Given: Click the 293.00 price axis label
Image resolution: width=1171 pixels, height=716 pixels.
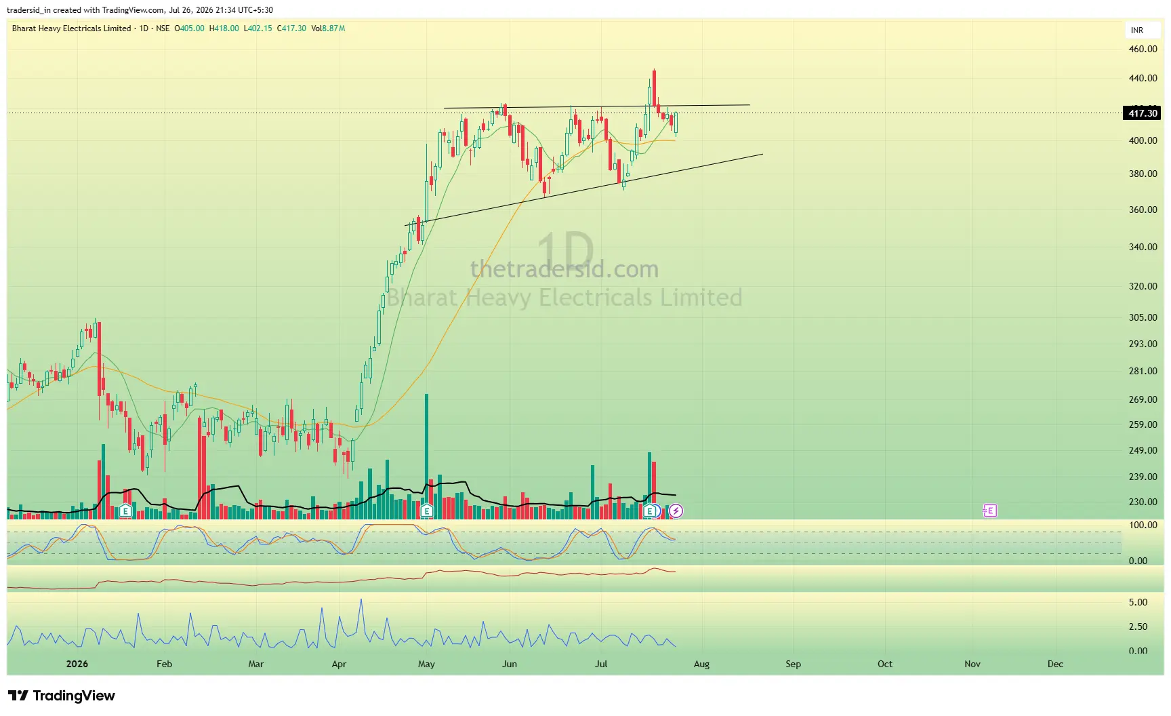Looking at the screenshot, I should click(x=1143, y=344).
